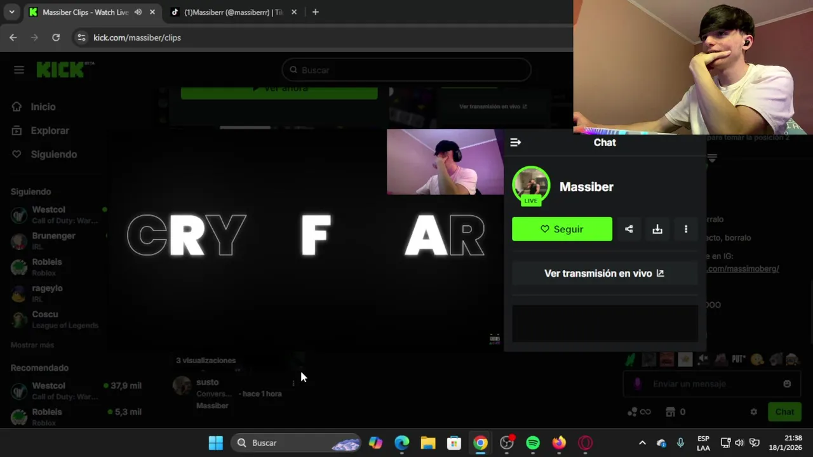Image resolution: width=813 pixels, height=457 pixels.
Task: Open Westcol with 37,9 mil viewers under Recomendado
Action: point(76,391)
